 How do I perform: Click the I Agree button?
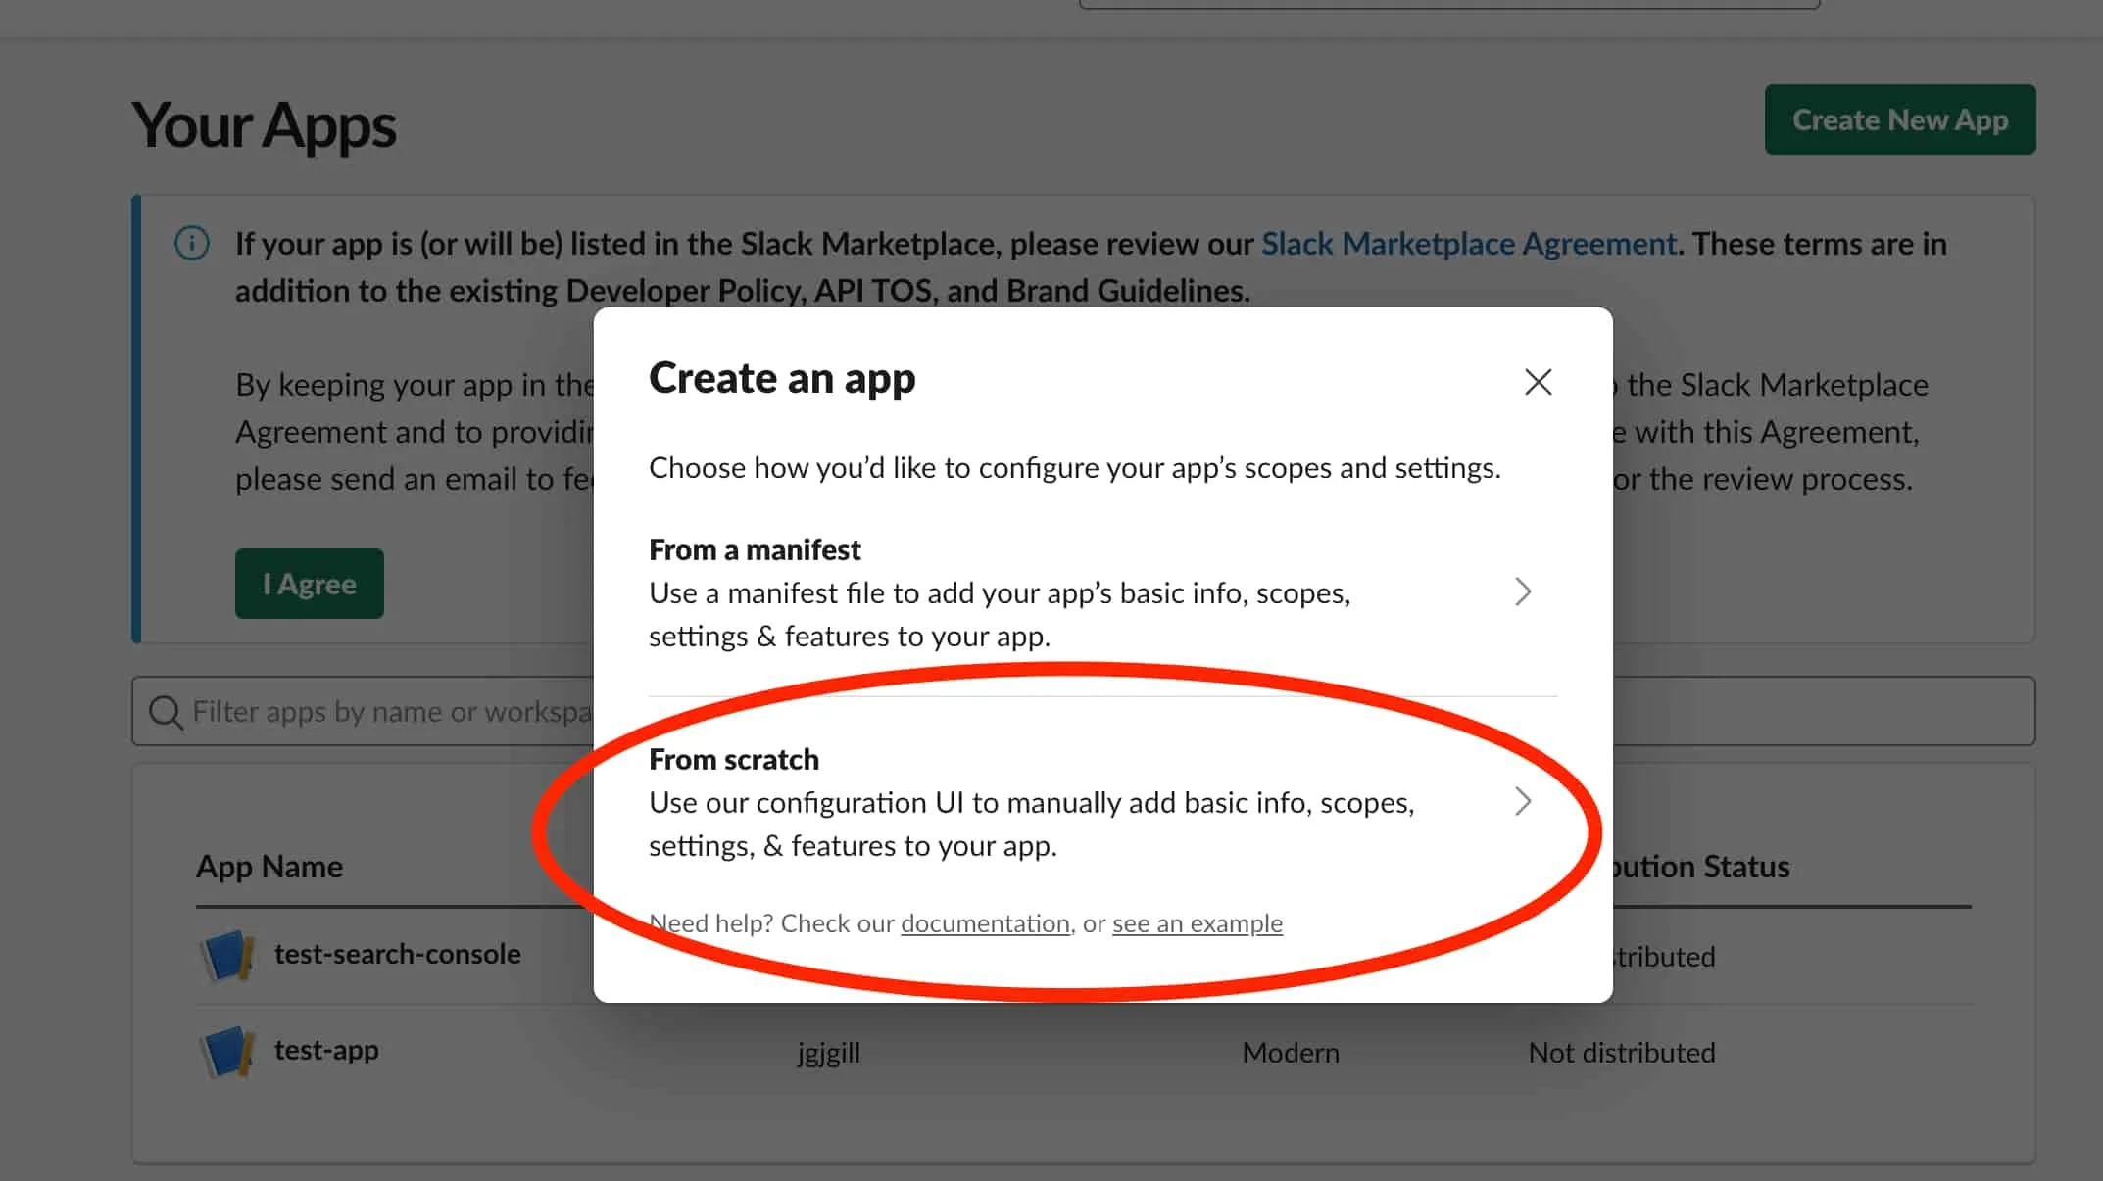(309, 584)
